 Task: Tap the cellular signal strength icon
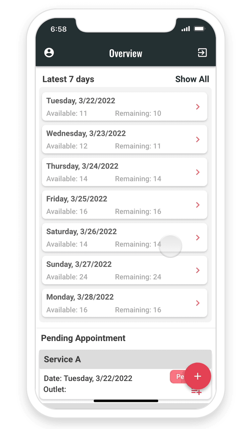pyautogui.click(x=186, y=29)
